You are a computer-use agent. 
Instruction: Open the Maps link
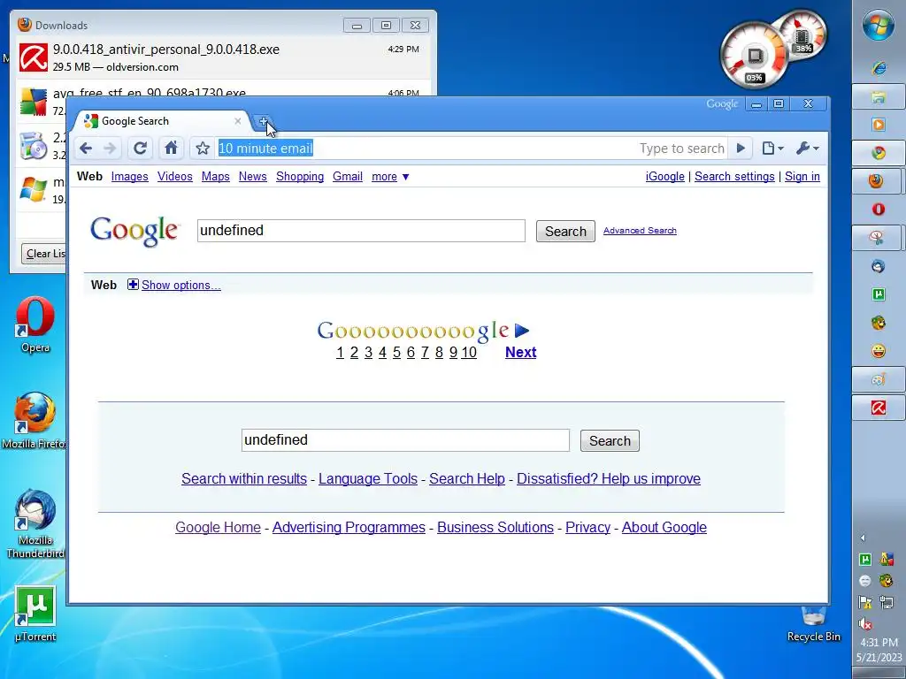click(216, 177)
